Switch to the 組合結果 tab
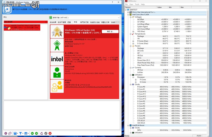The height and width of the screenshot is (137, 212). [x=53, y=22]
